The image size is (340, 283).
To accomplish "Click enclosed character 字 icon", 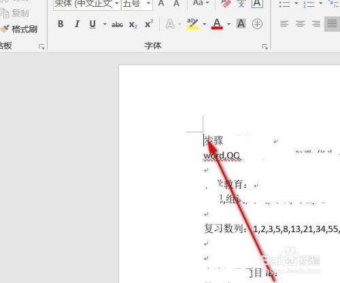I will point(257,24).
